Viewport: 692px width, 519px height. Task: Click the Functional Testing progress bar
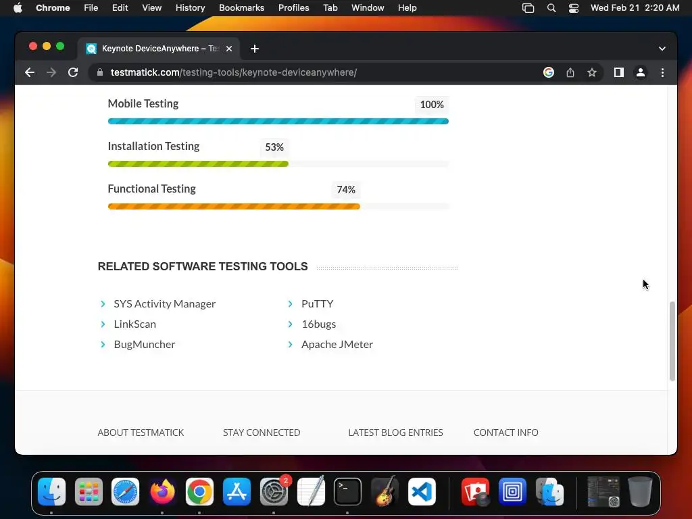(x=278, y=206)
